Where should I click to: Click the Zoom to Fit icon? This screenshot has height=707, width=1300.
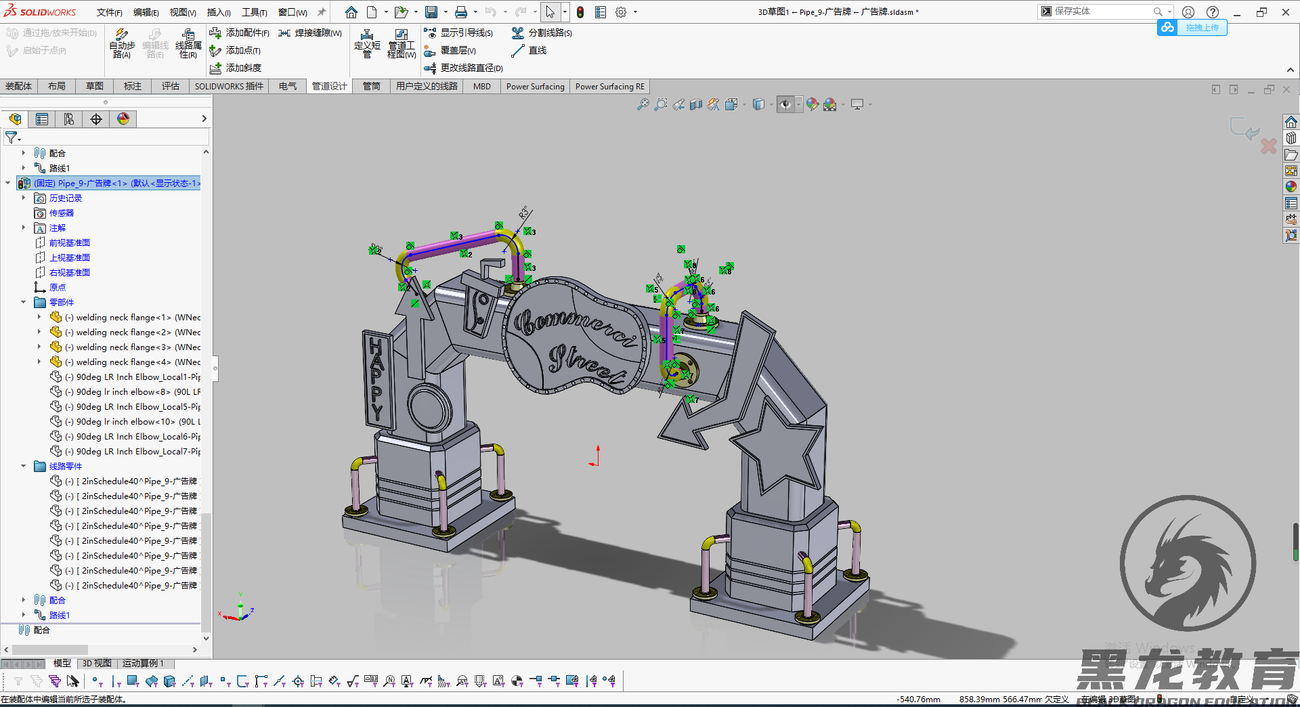pyautogui.click(x=643, y=104)
